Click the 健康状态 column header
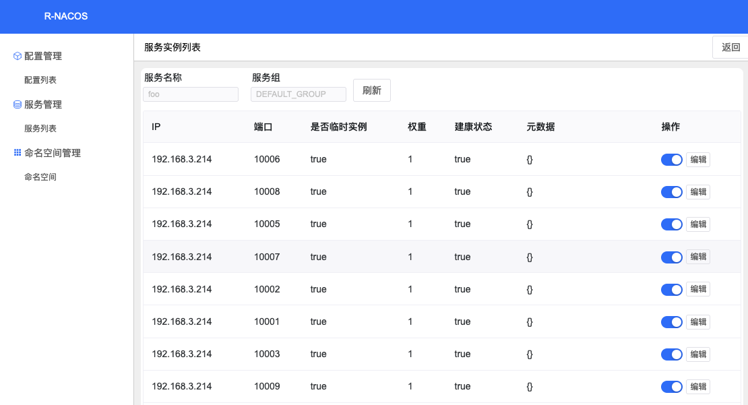This screenshot has height=405, width=748. pos(473,127)
